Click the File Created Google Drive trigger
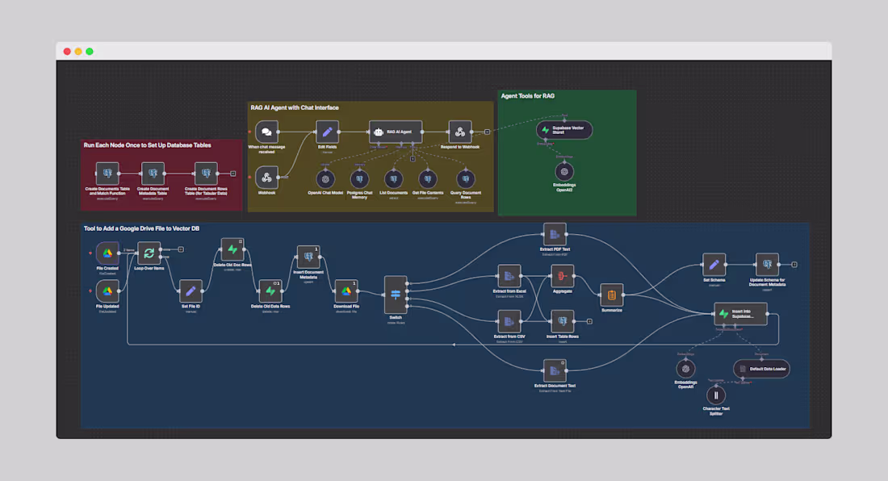Image resolution: width=888 pixels, height=481 pixels. [106, 253]
